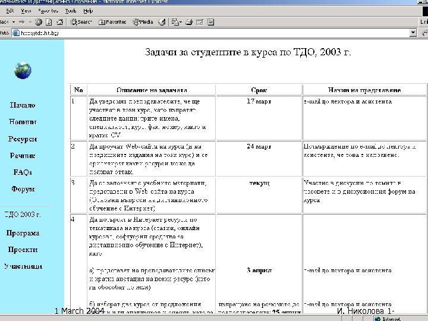
Task: Open the Forward button history dropdown arrow
Action: tap(30, 22)
